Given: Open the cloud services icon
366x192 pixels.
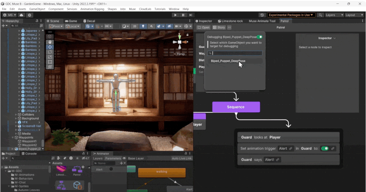Looking at the screenshot, I should tap(21, 15).
